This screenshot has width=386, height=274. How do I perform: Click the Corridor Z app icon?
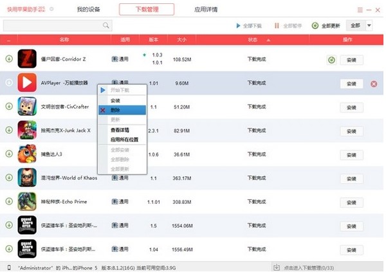click(x=26, y=59)
